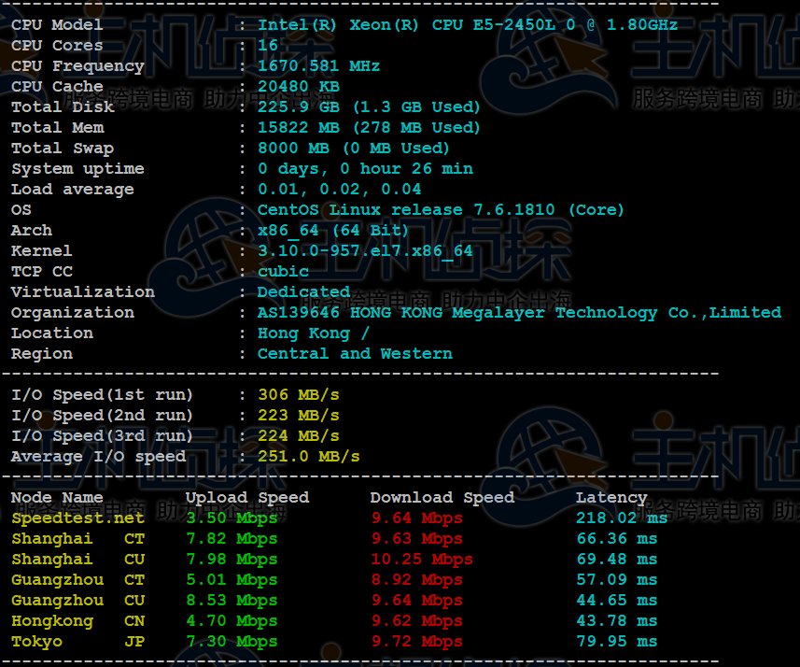Click load average 0.01, 0.02, 0.04

340,189
